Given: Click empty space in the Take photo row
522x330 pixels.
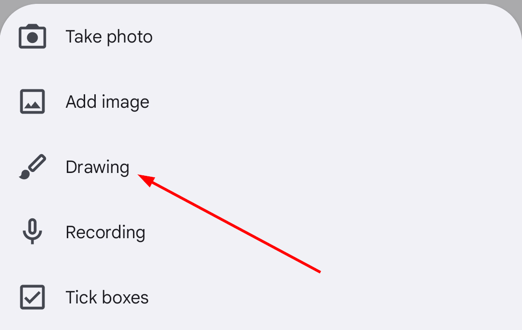Looking at the screenshot, I should coord(339,37).
